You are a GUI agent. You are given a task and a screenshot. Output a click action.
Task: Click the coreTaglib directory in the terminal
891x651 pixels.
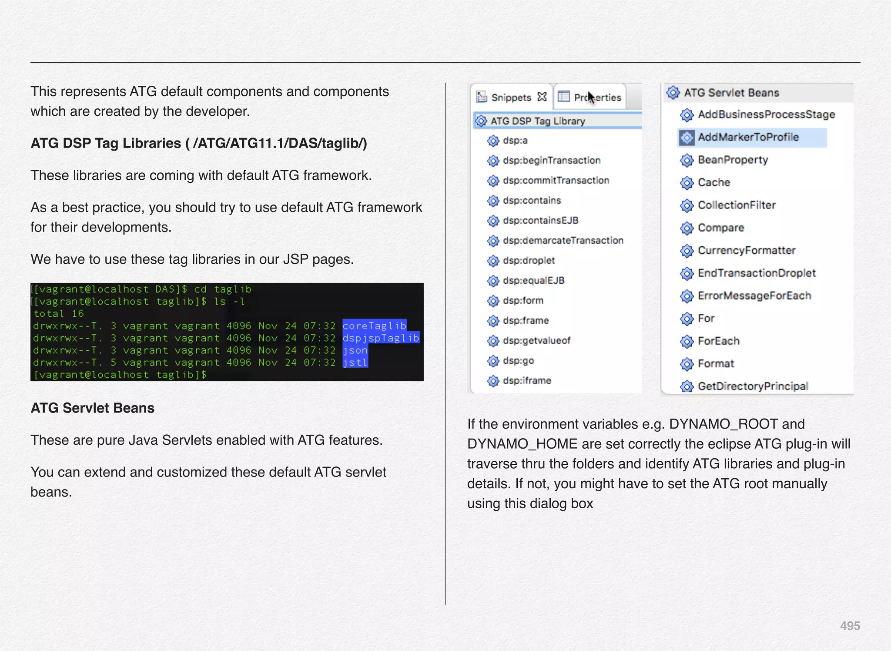374,325
